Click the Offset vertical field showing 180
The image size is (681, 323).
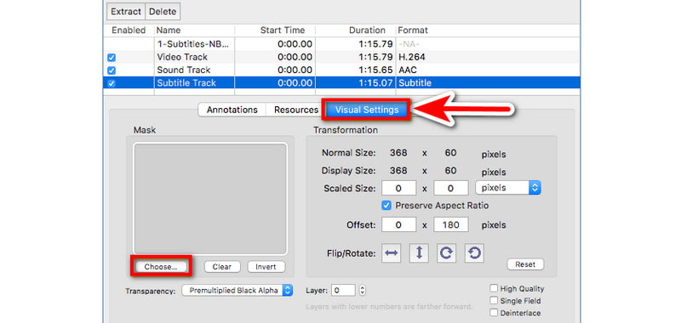451,225
